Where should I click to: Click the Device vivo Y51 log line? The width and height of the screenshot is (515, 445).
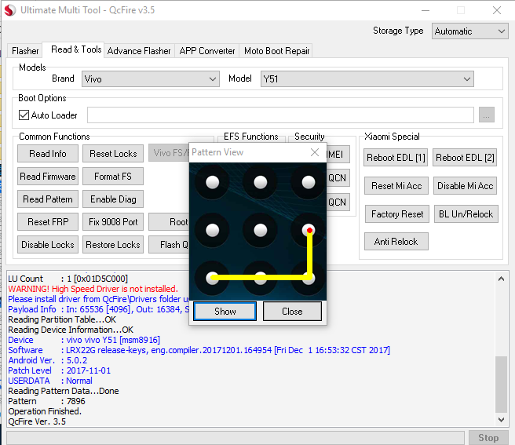coord(84,340)
